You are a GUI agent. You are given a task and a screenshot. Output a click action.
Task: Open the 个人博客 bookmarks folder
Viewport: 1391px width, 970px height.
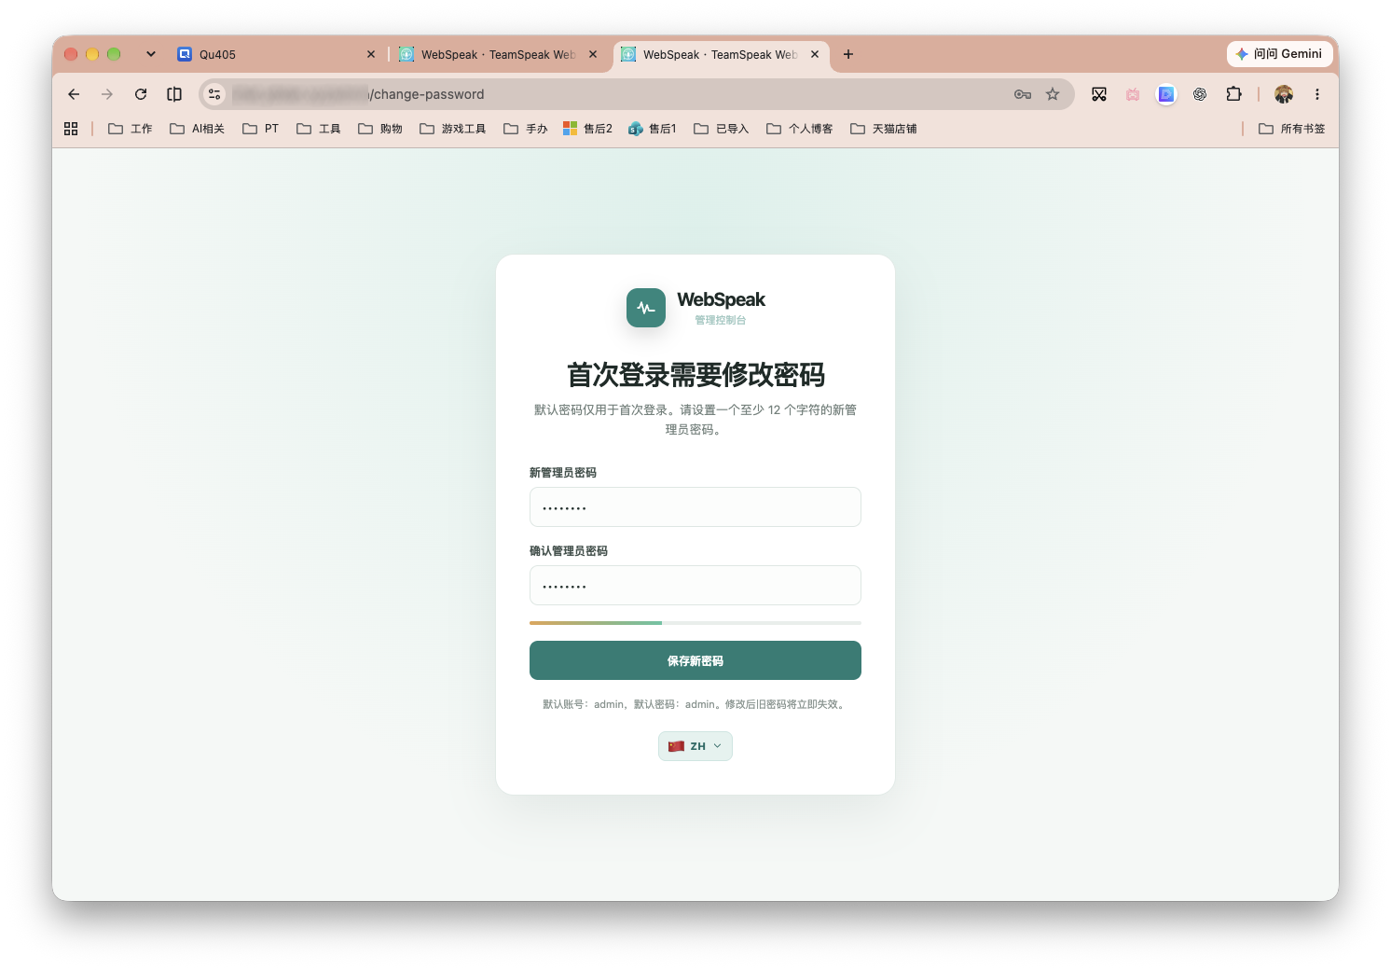click(x=800, y=129)
